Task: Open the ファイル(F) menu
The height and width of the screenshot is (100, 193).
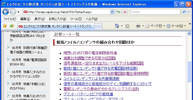Action: 10,19
